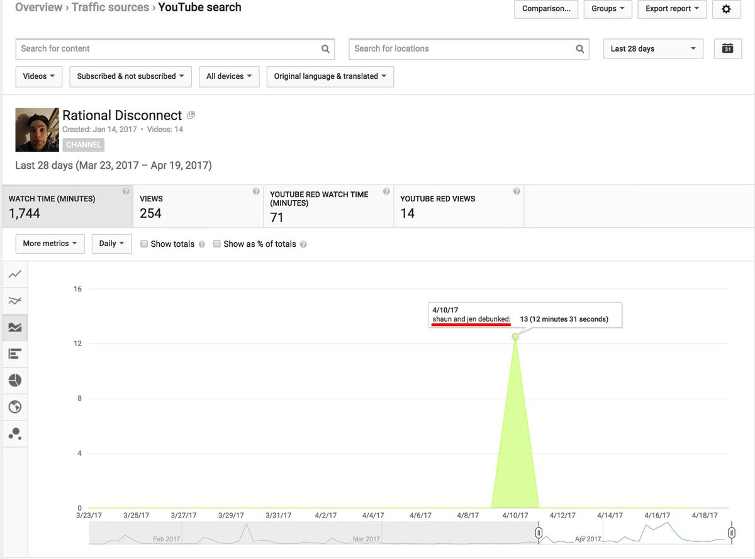Click the 'shaun and jen debunked:' tooltip text

click(x=471, y=319)
